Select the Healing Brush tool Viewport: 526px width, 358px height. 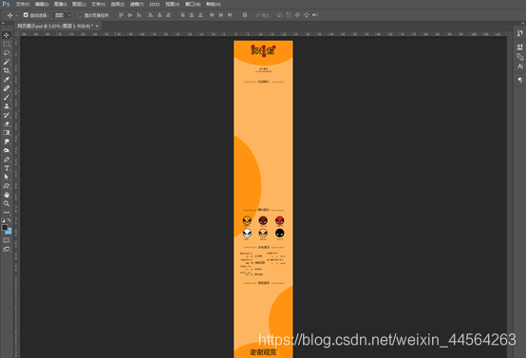pyautogui.click(x=7, y=88)
